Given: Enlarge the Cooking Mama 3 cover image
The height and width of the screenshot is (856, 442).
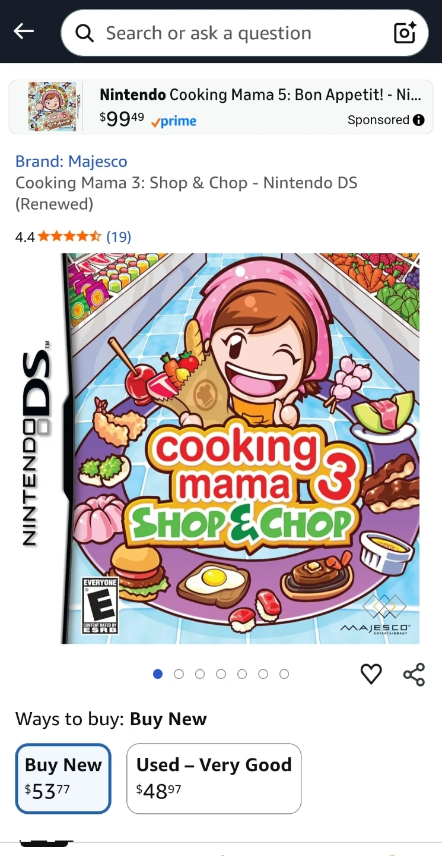Looking at the screenshot, I should pyautogui.click(x=240, y=449).
